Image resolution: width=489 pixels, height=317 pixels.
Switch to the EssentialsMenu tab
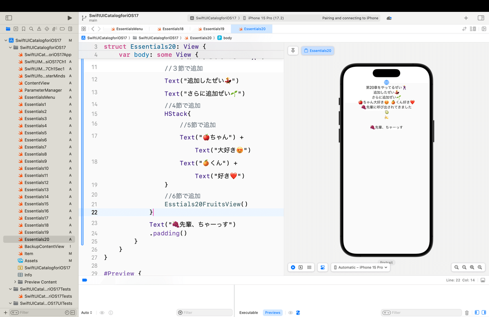tap(126, 29)
